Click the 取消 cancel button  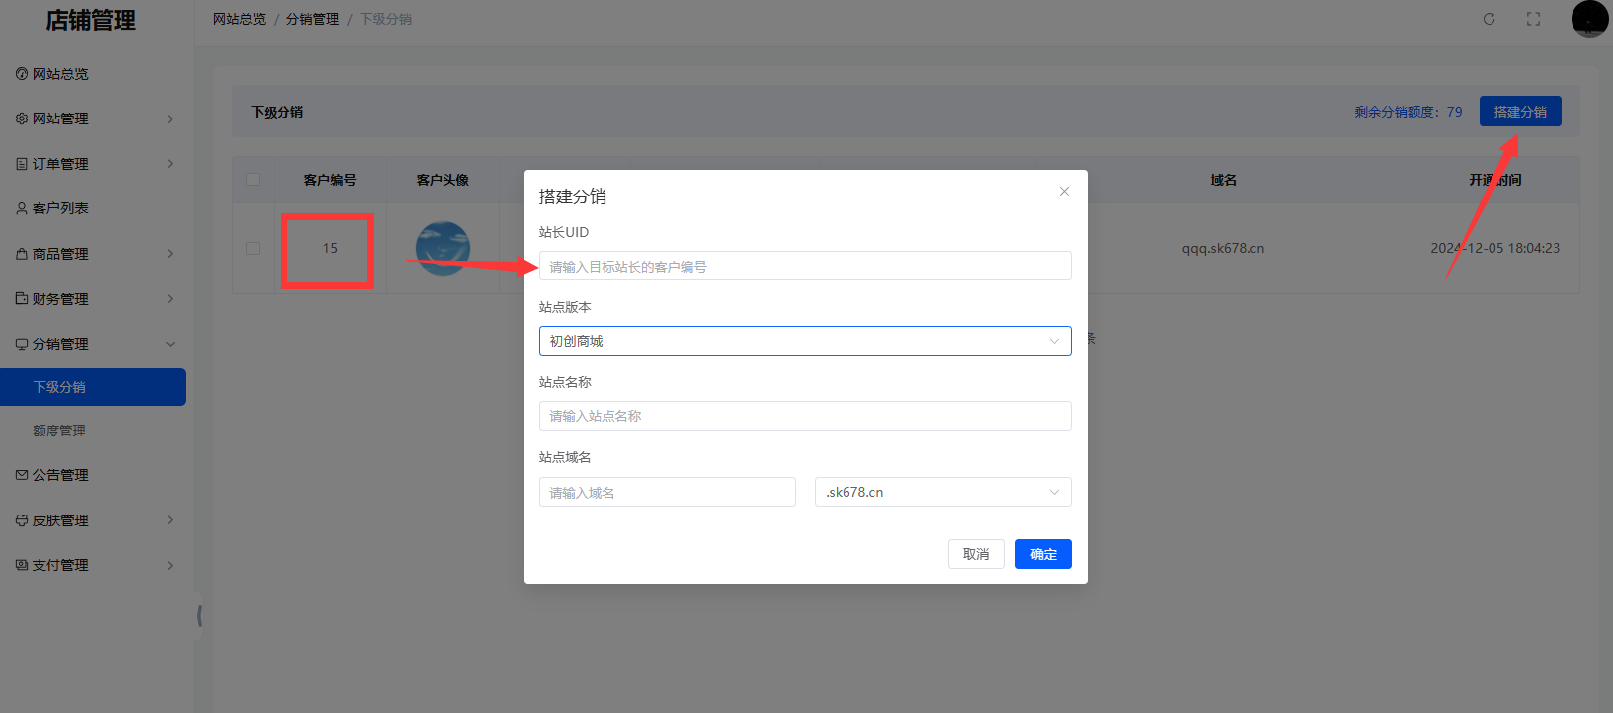pos(976,554)
